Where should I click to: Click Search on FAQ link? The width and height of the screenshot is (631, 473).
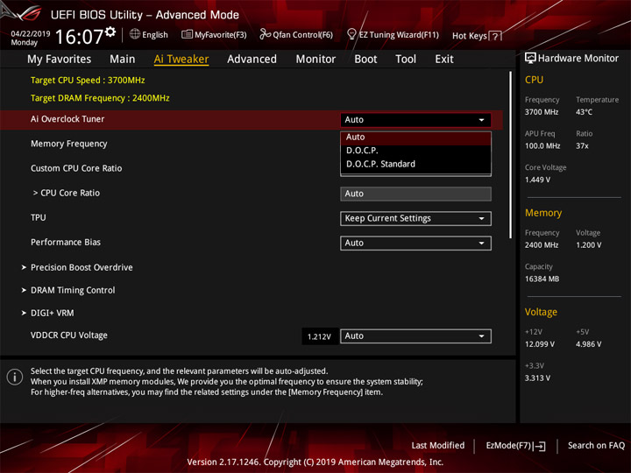(x=596, y=446)
